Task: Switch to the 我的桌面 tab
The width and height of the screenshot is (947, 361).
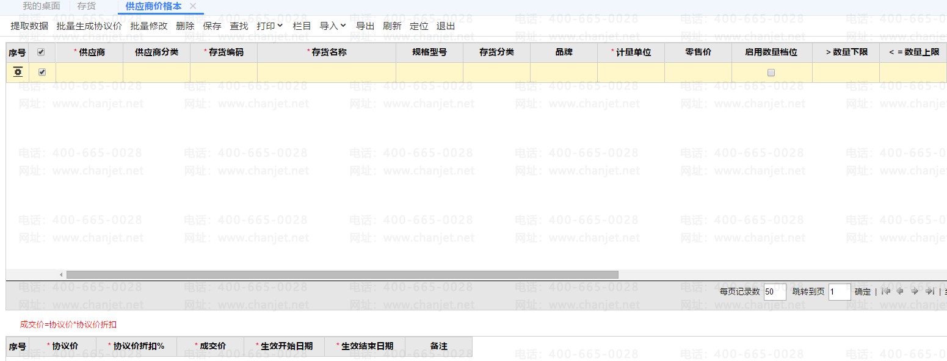Action: [x=42, y=6]
